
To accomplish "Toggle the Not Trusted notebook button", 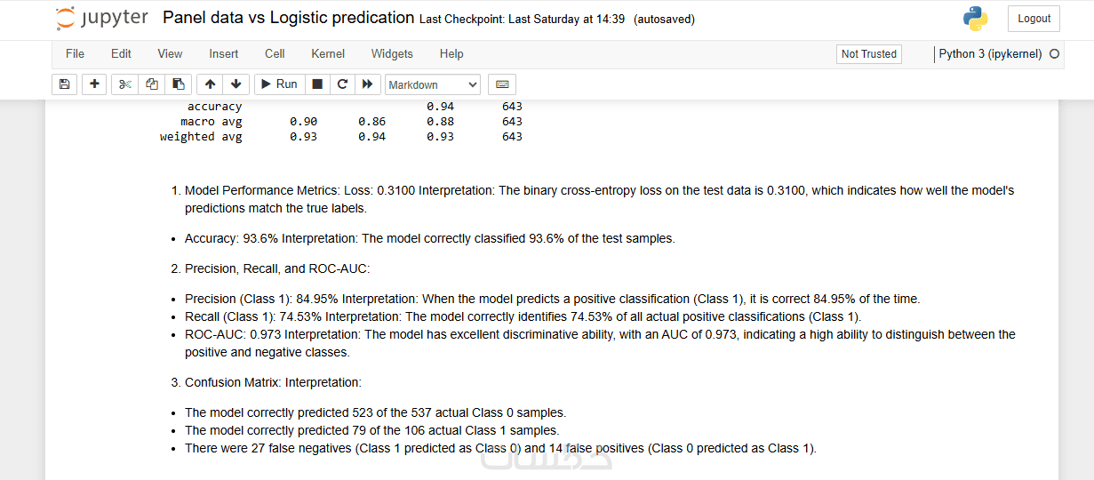I will 868,54.
